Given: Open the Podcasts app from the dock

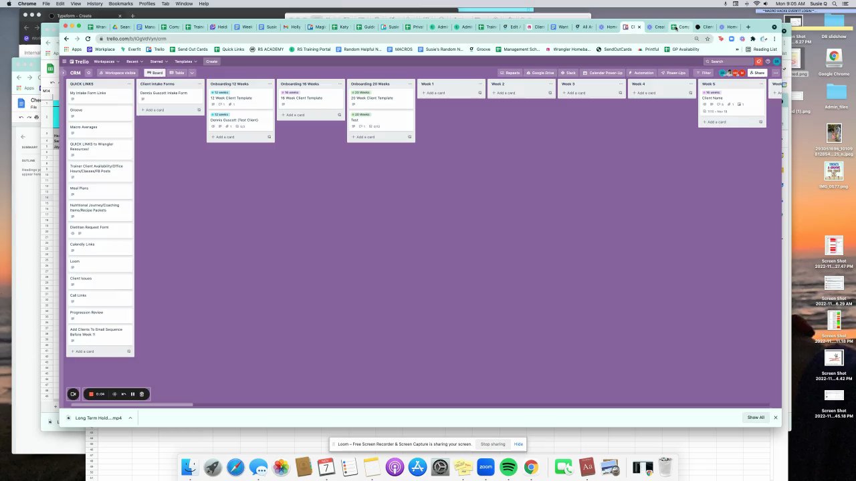Looking at the screenshot, I should [395, 467].
